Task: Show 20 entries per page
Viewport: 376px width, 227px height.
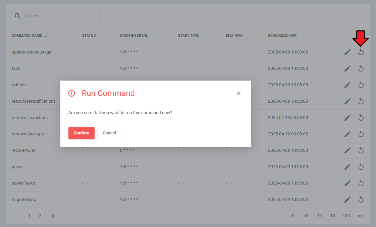Action: [x=319, y=216]
